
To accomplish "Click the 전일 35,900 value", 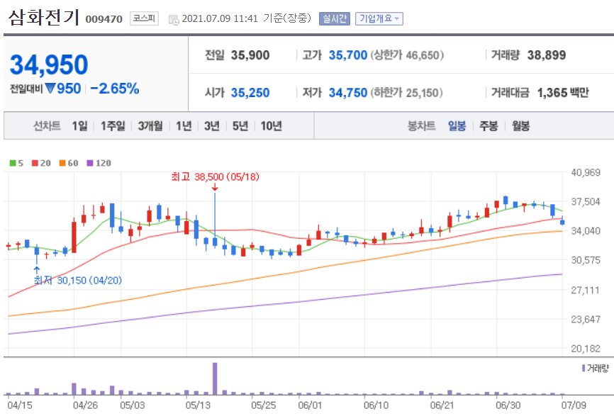I will coord(250,55).
